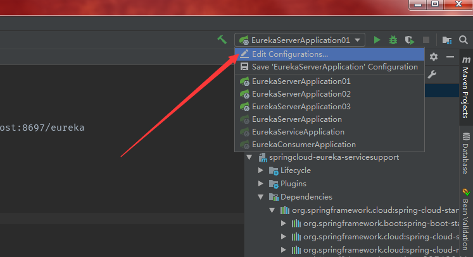Click the Lifecycle folder gear icon
Image resolution: width=473 pixels, height=257 pixels.
(274, 170)
